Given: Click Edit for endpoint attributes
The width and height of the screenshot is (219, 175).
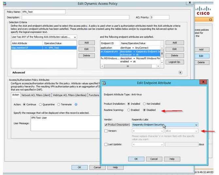Looking at the screenshot, I should coord(175,49).
